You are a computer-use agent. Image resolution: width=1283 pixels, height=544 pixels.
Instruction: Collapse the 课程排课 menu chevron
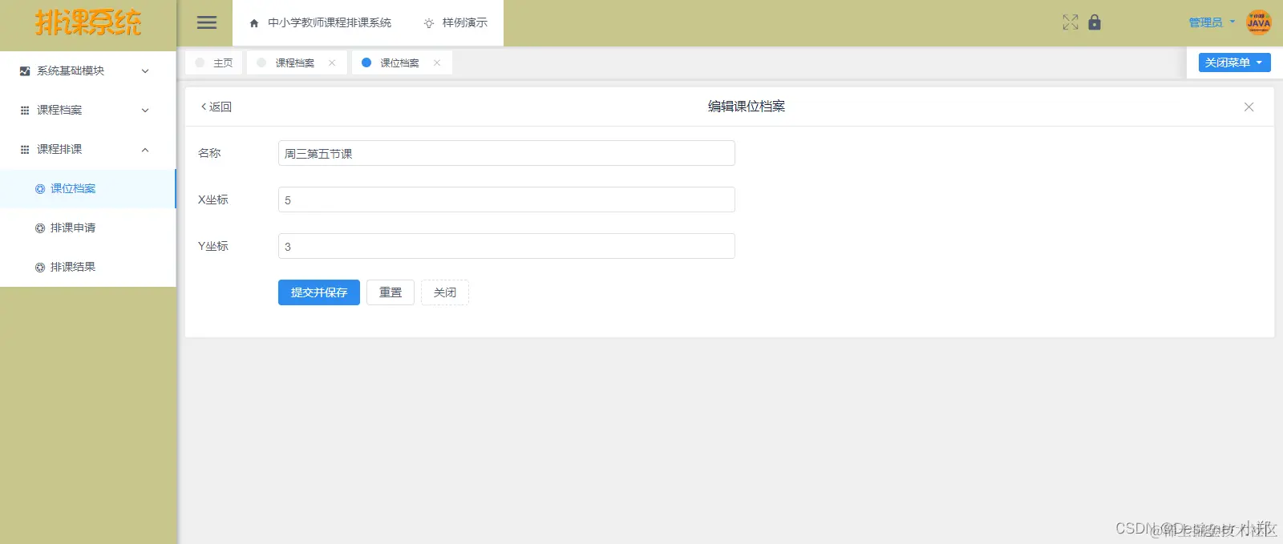(145, 149)
